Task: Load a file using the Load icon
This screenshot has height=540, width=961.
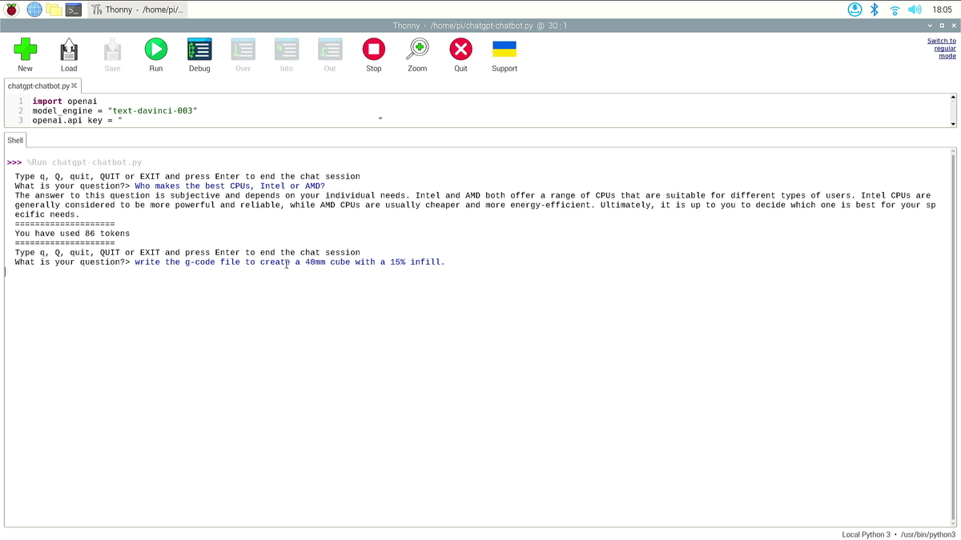Action: pos(69,55)
